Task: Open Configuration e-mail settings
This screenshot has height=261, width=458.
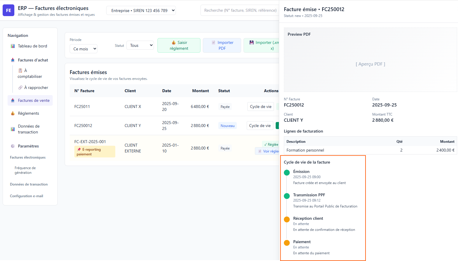Action: pyautogui.click(x=26, y=196)
